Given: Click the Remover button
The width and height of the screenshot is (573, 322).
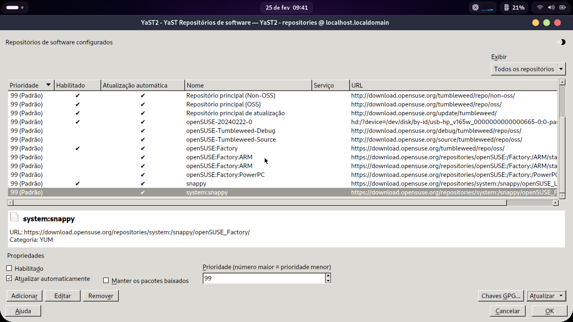Looking at the screenshot, I should pos(101,296).
